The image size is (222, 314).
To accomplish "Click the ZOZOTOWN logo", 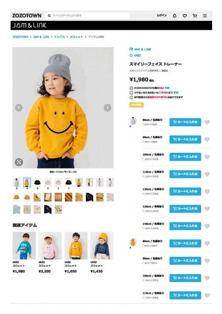I will coord(27,16).
